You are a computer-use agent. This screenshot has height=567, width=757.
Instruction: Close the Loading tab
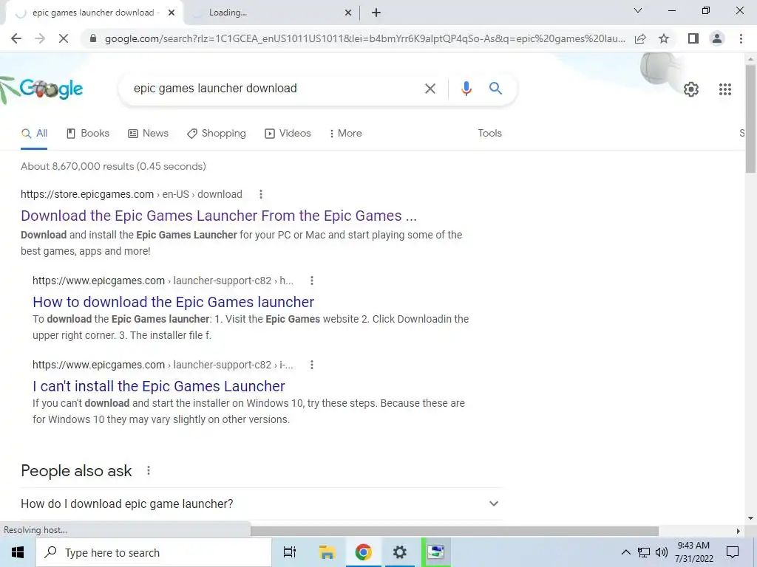pos(348,13)
